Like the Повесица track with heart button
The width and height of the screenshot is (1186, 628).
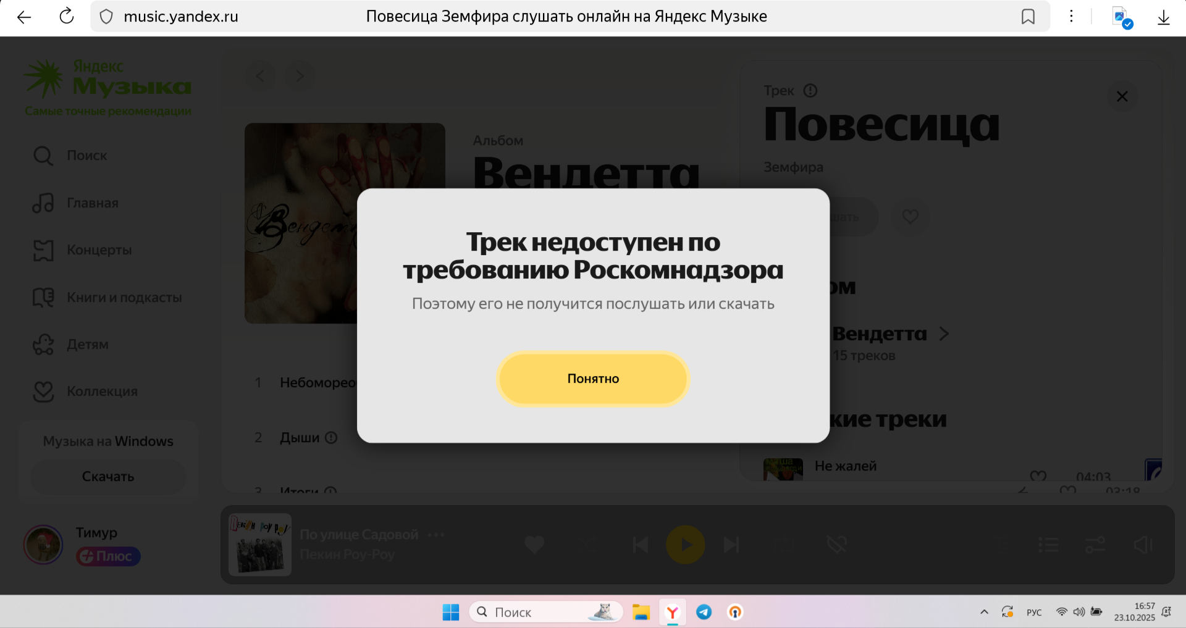[910, 217]
